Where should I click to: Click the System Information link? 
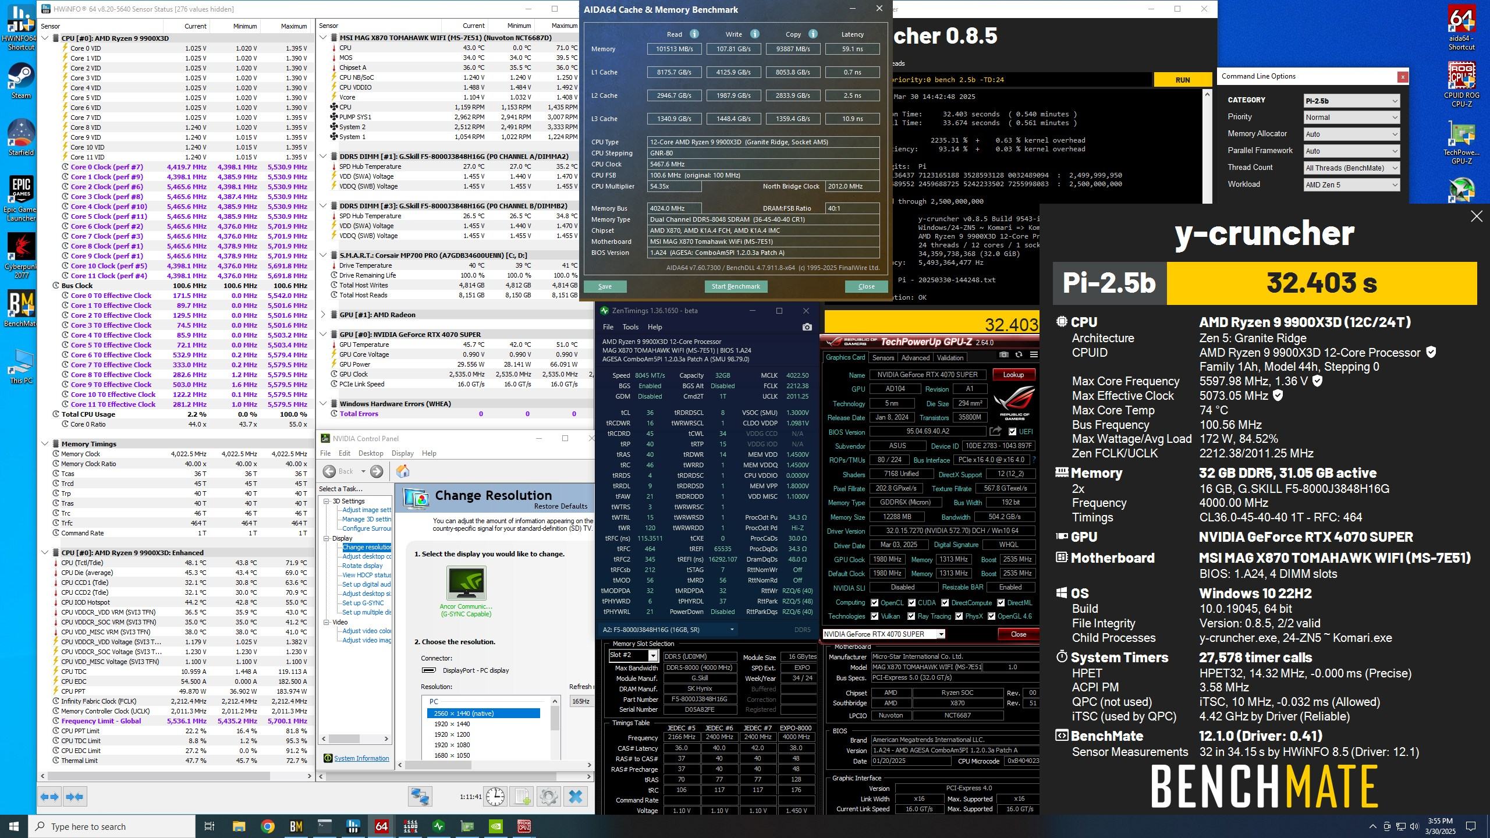coord(361,758)
